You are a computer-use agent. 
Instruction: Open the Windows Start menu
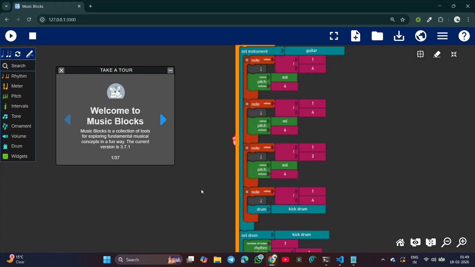tap(107, 260)
